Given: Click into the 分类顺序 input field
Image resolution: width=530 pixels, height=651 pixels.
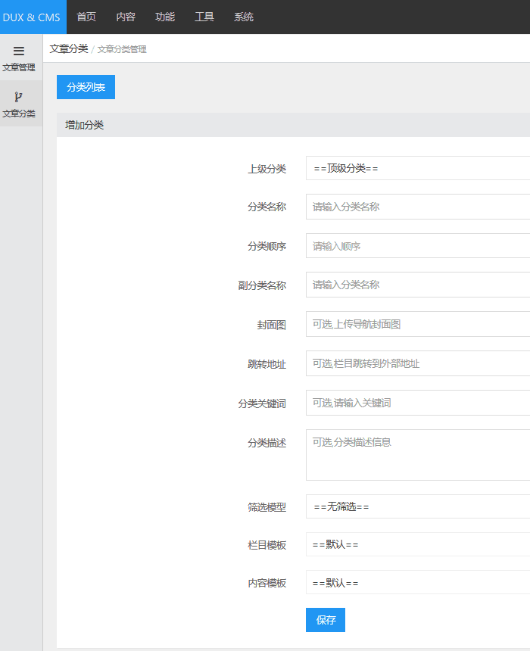Looking at the screenshot, I should click(x=417, y=246).
